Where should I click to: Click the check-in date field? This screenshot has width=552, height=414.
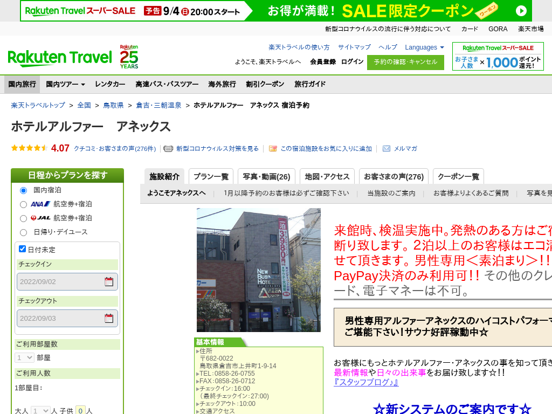tap(67, 281)
